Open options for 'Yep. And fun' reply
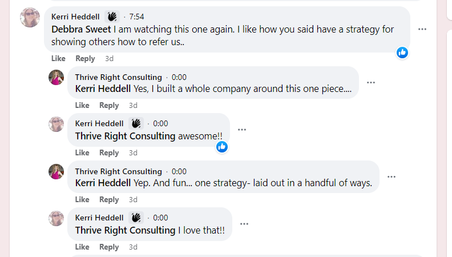The width and height of the screenshot is (452, 257). (392, 176)
